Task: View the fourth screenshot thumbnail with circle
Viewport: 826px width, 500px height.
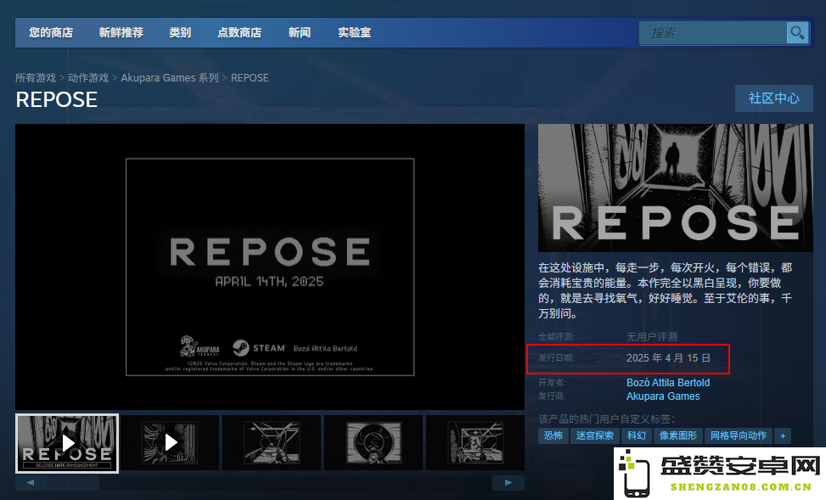Action: click(374, 442)
